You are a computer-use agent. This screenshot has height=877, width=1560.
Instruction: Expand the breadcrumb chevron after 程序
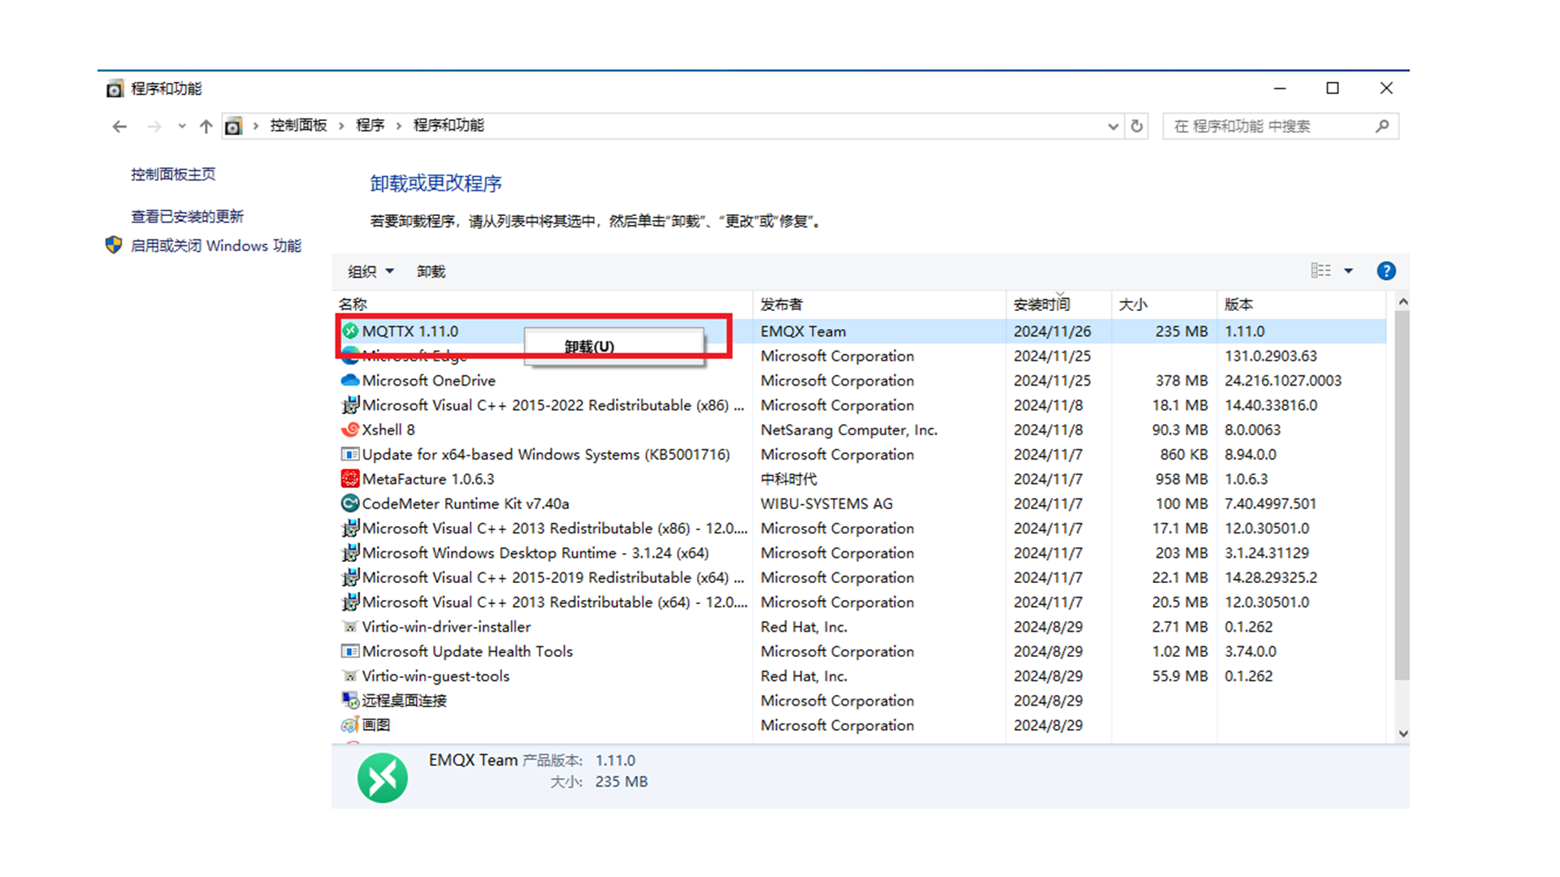click(x=399, y=126)
